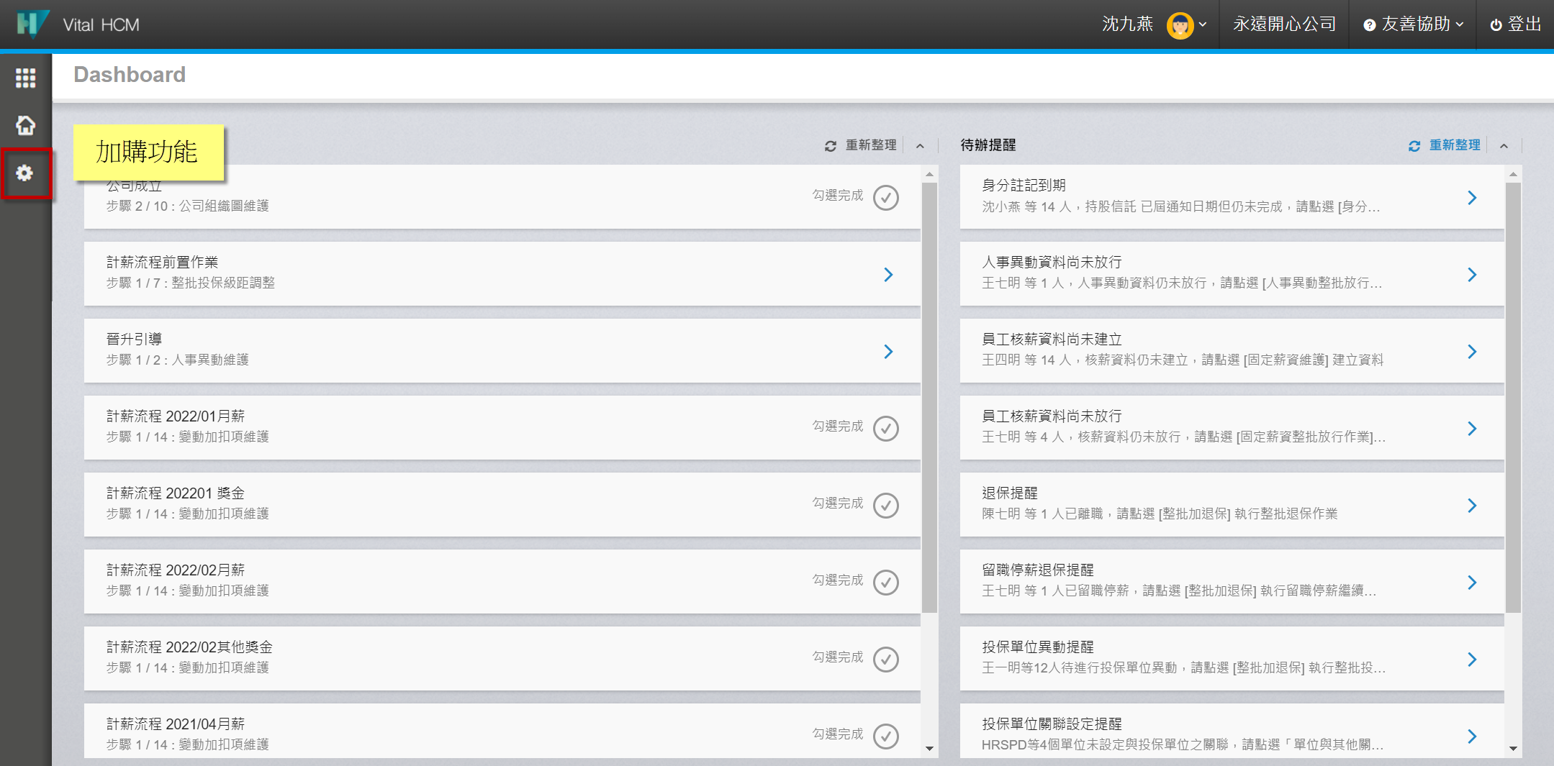This screenshot has height=766, width=1554.
Task: Expand the 友善協助 help dropdown
Action: [1414, 24]
